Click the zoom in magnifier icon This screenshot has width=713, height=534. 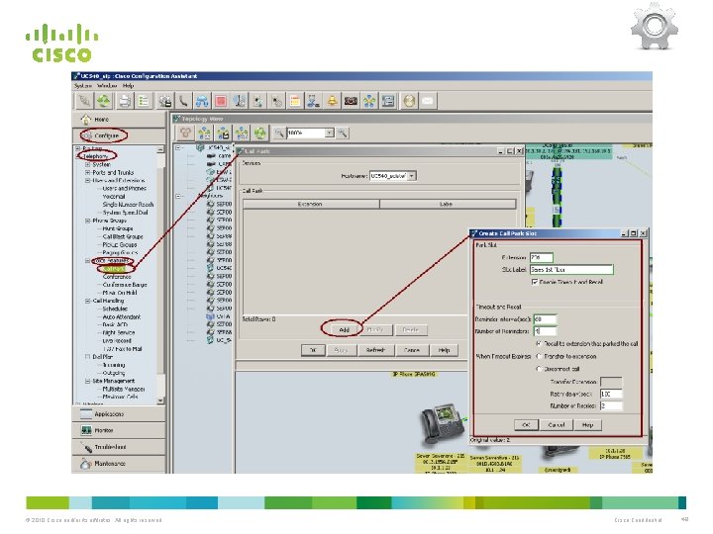pos(343,133)
